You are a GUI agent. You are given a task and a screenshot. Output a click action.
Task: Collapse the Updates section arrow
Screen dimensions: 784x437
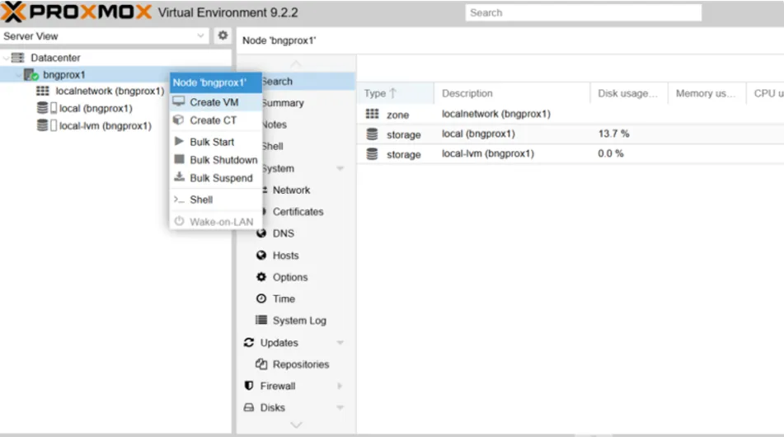point(340,342)
